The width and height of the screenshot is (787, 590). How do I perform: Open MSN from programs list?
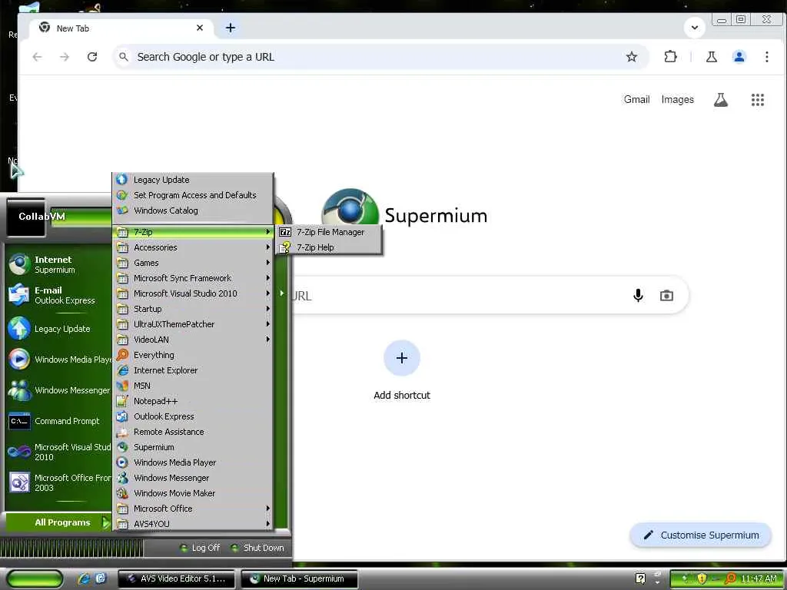click(193, 386)
